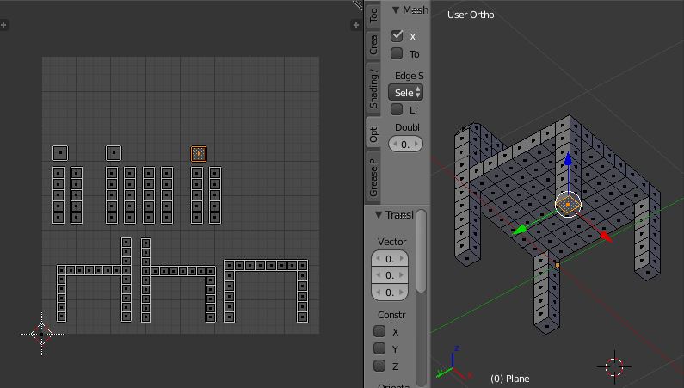Decrease the Double Threshold value
The width and height of the screenshot is (684, 388).
click(x=395, y=144)
